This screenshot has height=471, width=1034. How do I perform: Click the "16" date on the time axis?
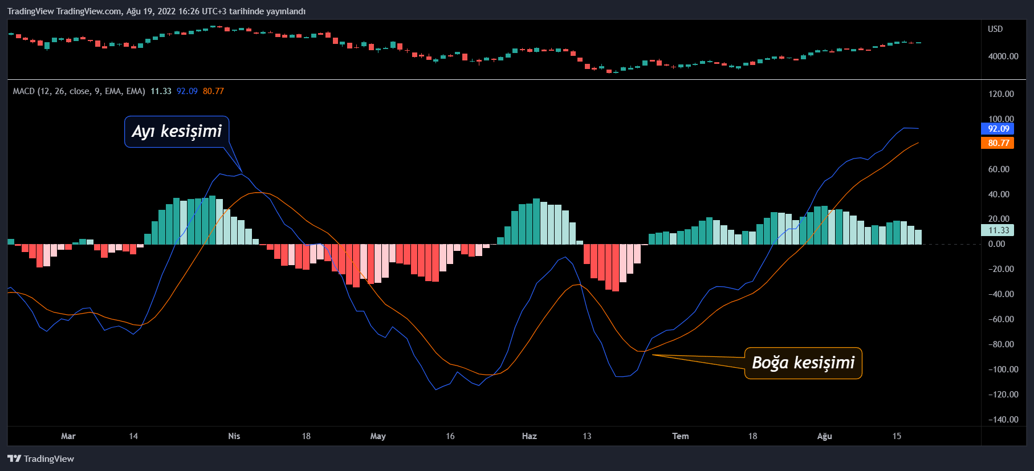pos(450,436)
